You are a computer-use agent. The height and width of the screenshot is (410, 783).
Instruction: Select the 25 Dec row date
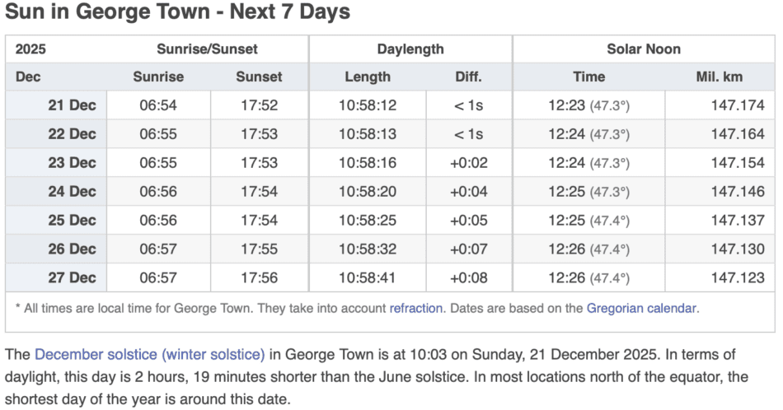(x=72, y=221)
